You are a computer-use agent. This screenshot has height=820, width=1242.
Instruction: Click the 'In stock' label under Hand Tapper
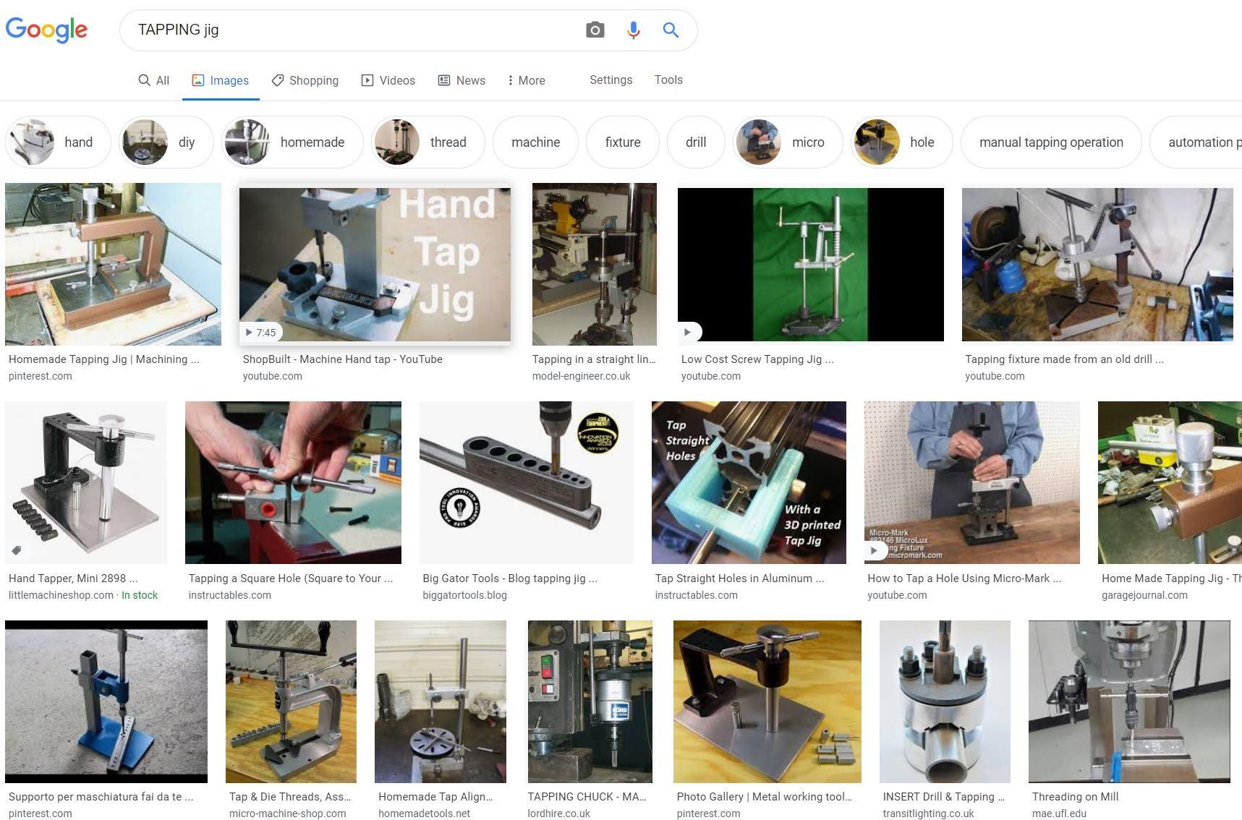pyautogui.click(x=140, y=594)
